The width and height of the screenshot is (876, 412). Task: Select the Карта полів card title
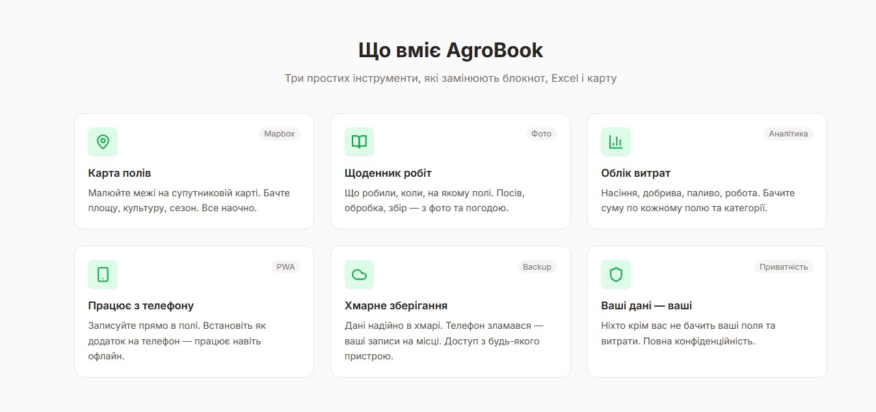coord(120,173)
